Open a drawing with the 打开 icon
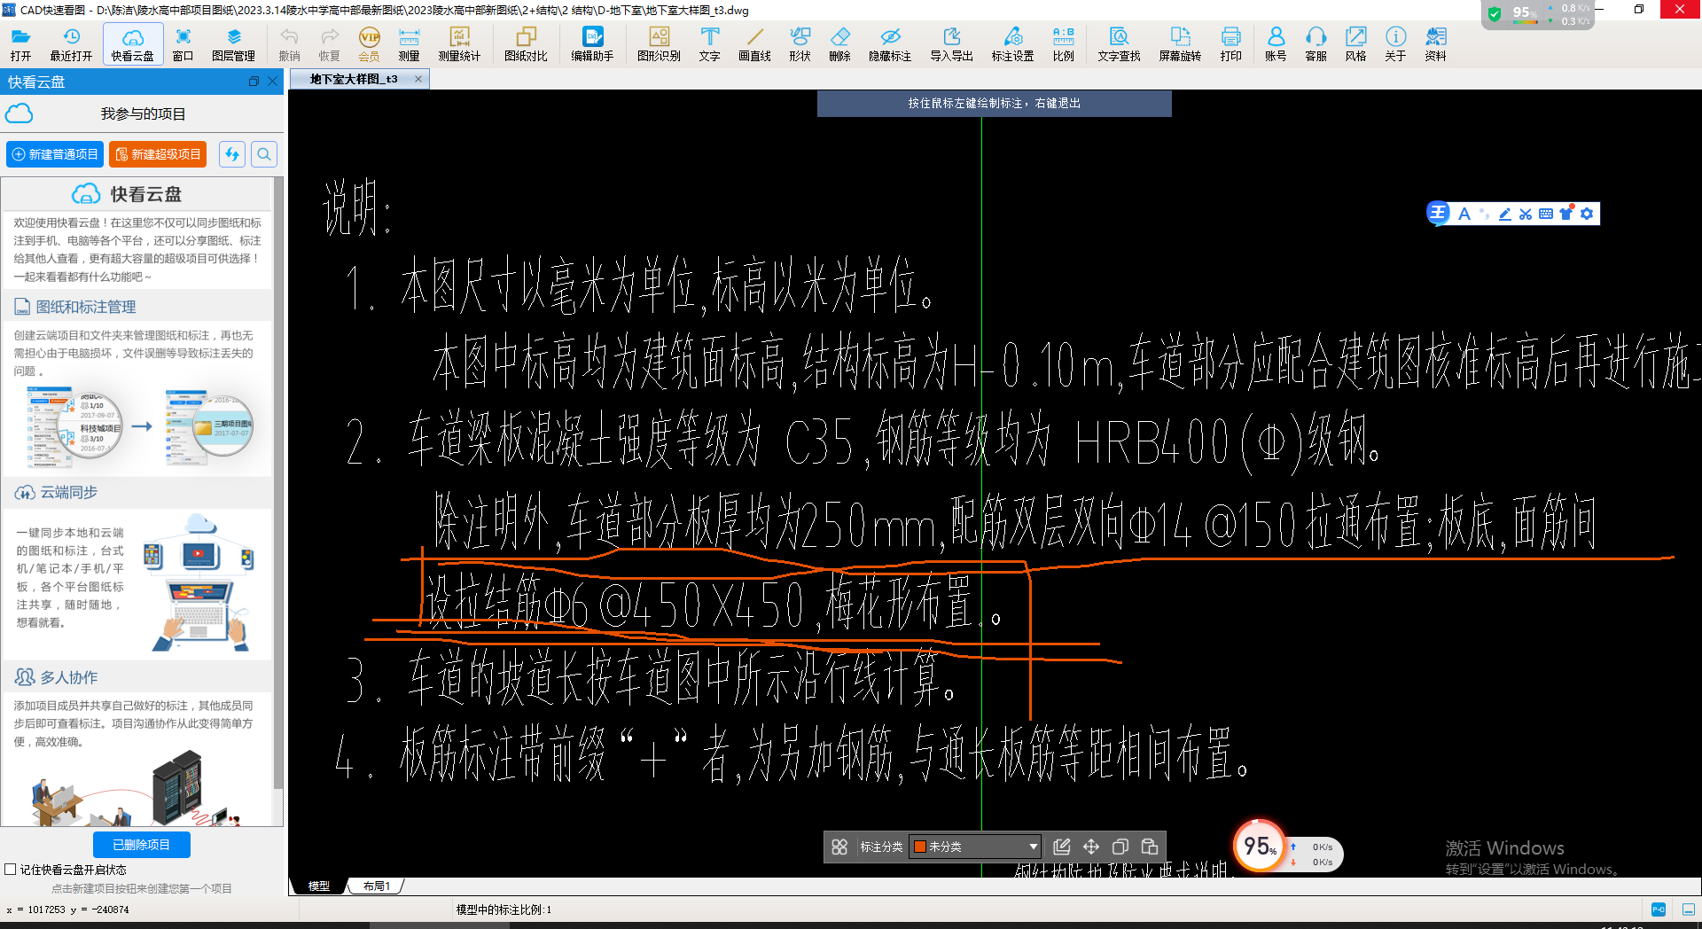Image resolution: width=1702 pixels, height=929 pixels. pos(20,43)
